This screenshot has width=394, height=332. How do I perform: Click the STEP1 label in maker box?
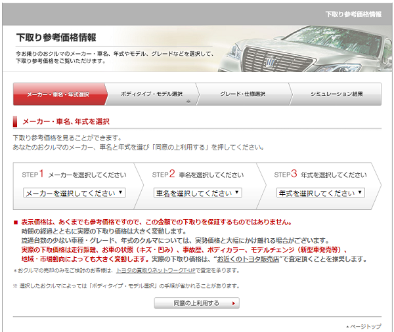tap(33, 175)
